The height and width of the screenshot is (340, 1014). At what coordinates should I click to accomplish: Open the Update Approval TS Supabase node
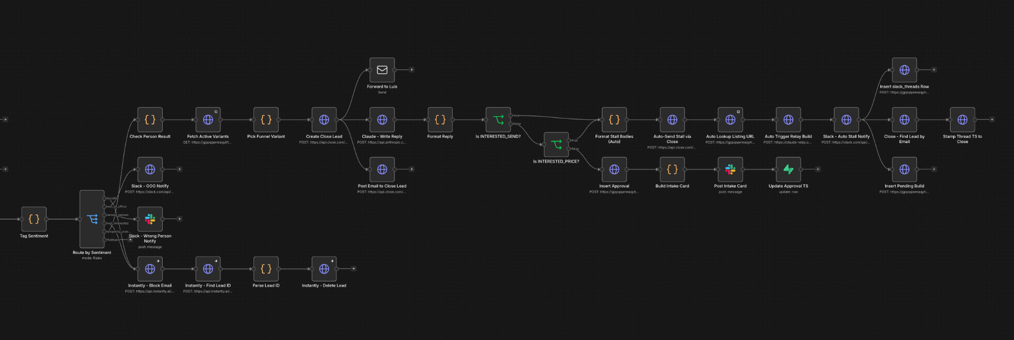[x=788, y=169]
